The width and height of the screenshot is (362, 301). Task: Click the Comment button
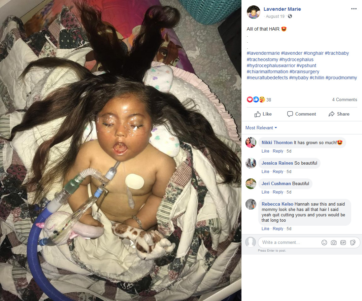pyautogui.click(x=301, y=114)
